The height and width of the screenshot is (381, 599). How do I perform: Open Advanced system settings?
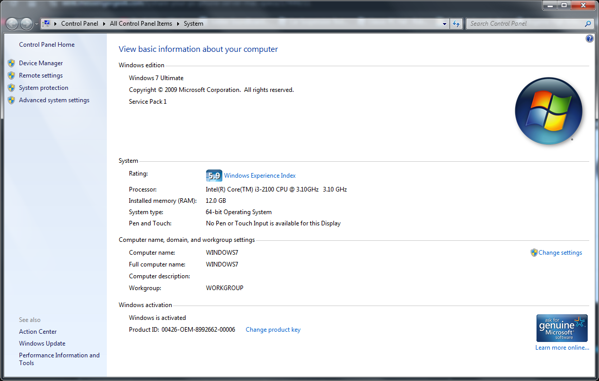(54, 100)
